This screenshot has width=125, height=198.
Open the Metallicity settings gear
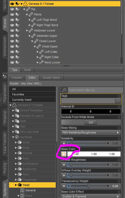(x=119, y=139)
